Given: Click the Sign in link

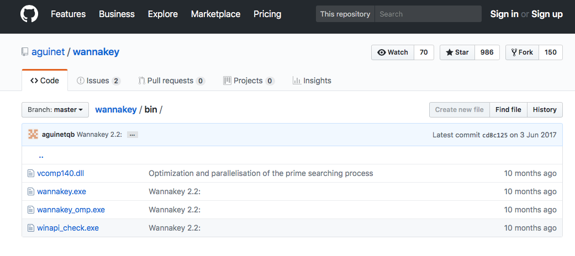Looking at the screenshot, I should [x=504, y=14].
